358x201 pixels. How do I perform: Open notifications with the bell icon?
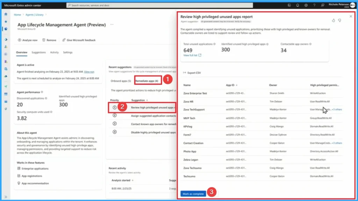(298, 5)
